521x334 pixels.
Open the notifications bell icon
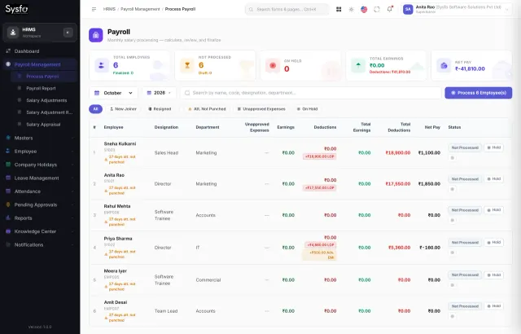click(389, 9)
